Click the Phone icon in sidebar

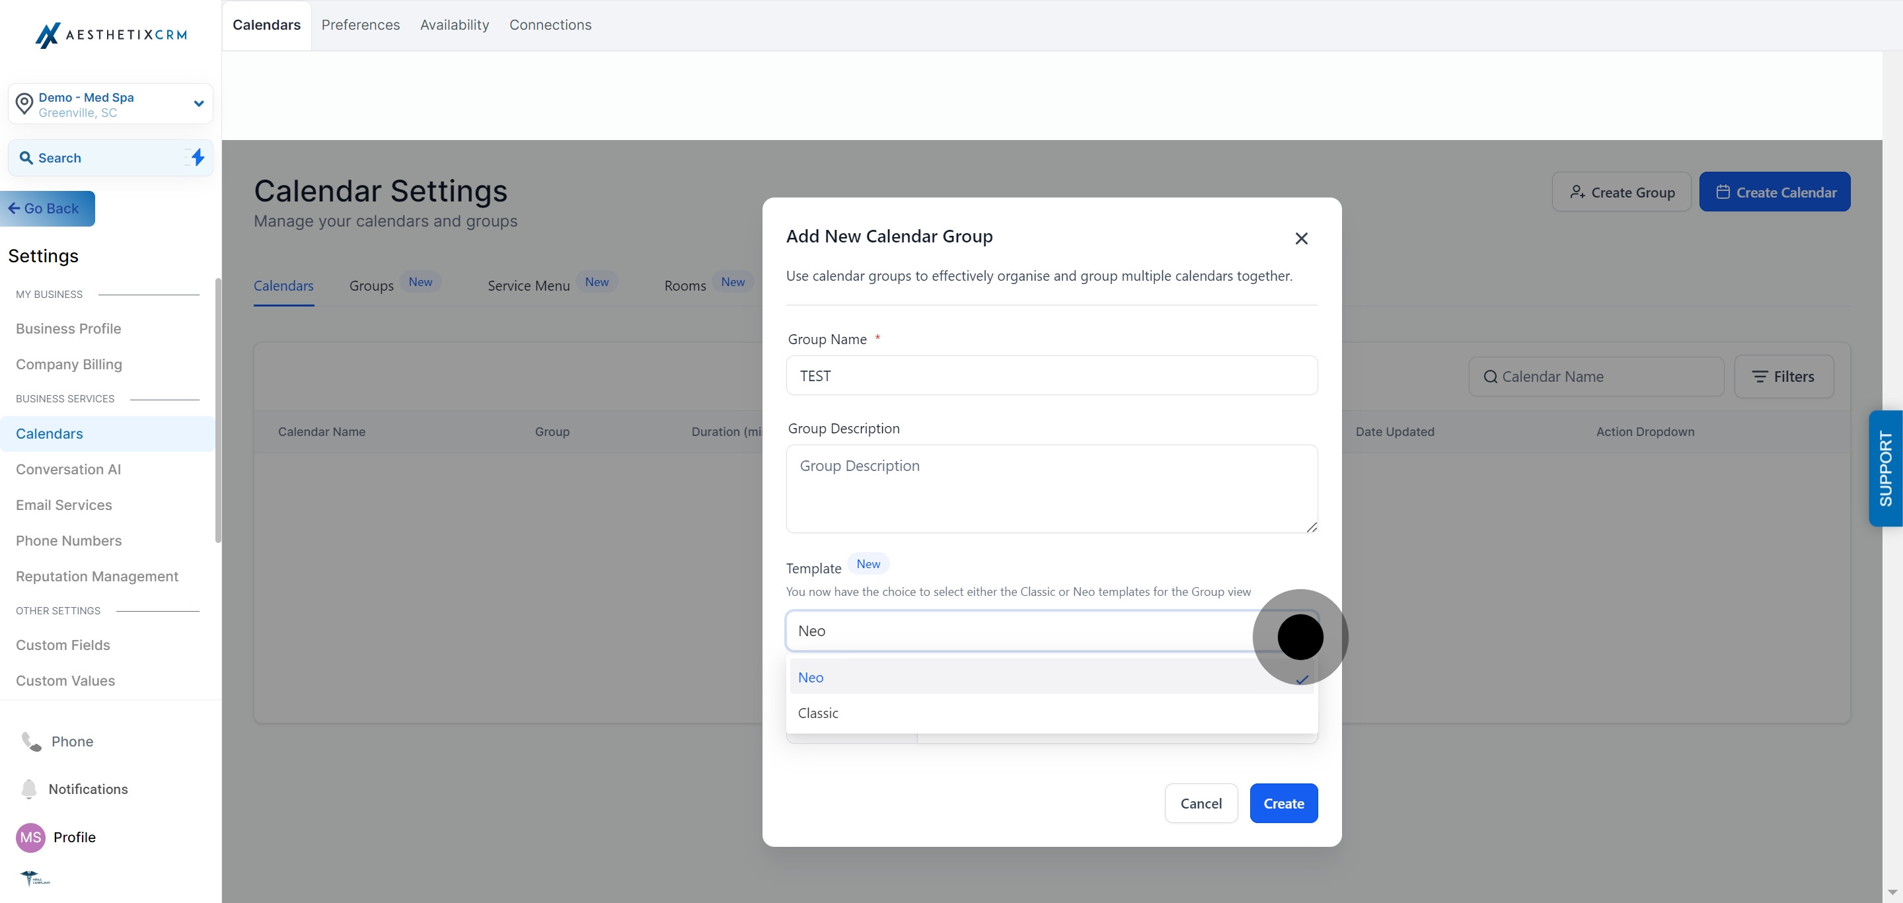coord(31,741)
